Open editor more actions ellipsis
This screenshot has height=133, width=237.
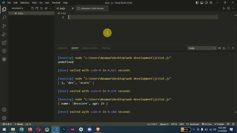click(233, 8)
